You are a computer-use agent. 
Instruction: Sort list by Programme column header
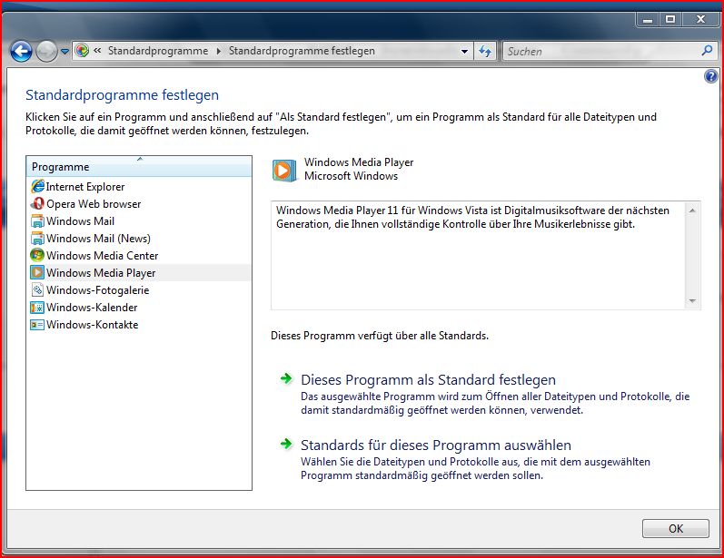(139, 166)
